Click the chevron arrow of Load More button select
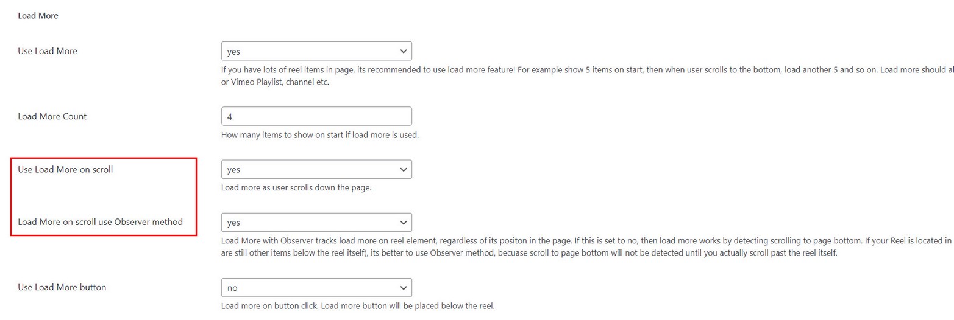Image resolution: width=954 pixels, height=320 pixels. (402, 287)
